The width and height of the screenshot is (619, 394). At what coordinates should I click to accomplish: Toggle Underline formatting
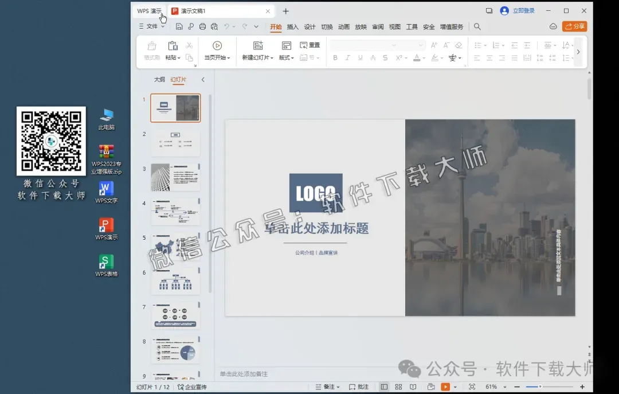[360, 58]
